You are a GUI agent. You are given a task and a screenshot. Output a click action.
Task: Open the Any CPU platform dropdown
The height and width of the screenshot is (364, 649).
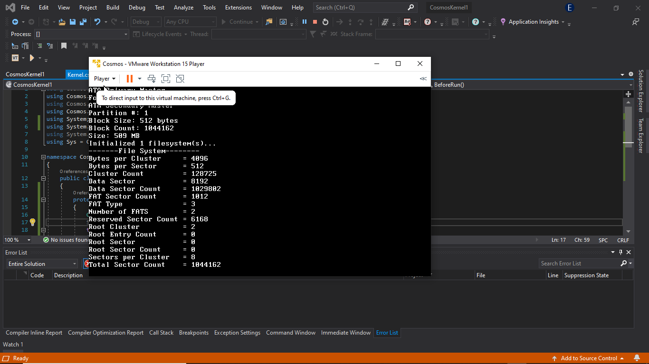click(x=190, y=22)
